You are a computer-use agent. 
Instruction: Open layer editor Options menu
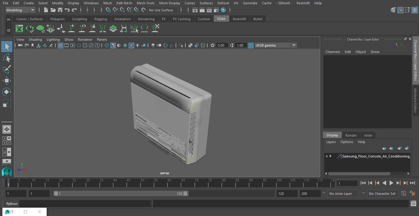click(347, 142)
